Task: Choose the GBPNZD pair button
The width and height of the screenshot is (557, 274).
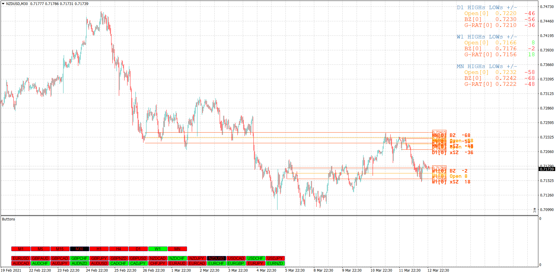Action: [119, 258]
